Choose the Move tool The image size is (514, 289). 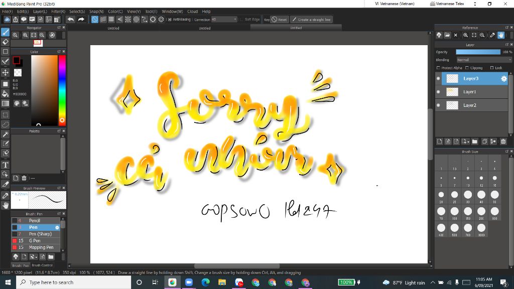click(x=5, y=72)
